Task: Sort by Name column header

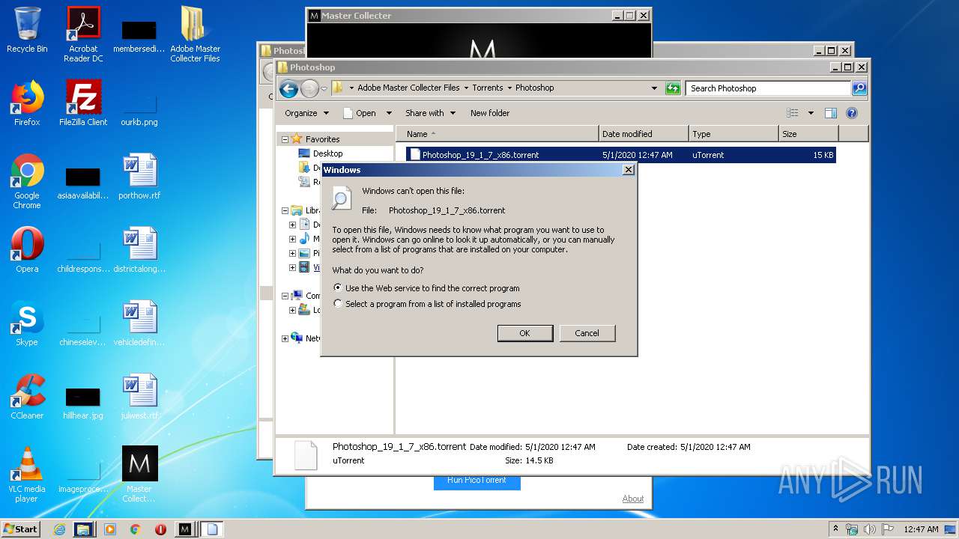Action: click(x=497, y=134)
